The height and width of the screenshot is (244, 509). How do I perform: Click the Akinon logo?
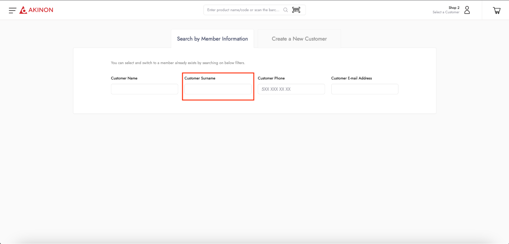(x=36, y=10)
